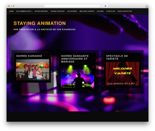155x131 pixels.
Task: Click the download icon beside address bar
Action: click(105, 6)
